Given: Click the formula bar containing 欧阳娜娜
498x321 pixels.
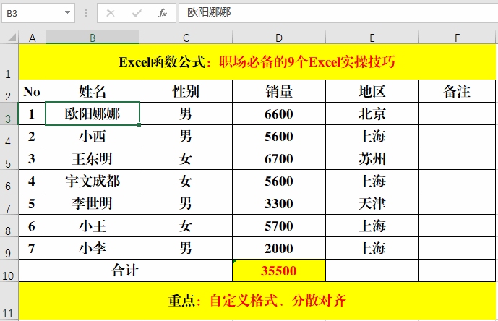Looking at the screenshot, I should pos(338,13).
